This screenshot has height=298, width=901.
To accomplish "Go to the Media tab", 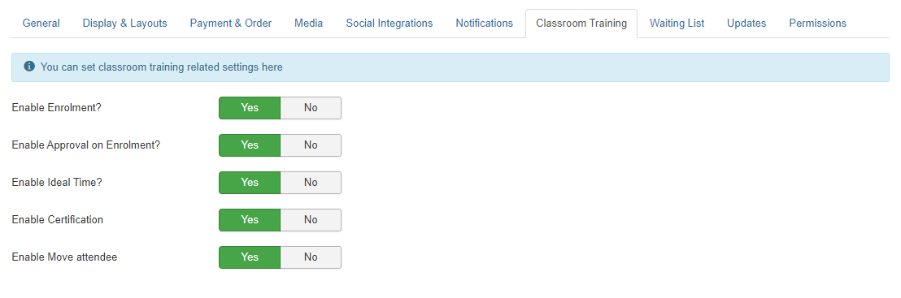I will [x=308, y=24].
